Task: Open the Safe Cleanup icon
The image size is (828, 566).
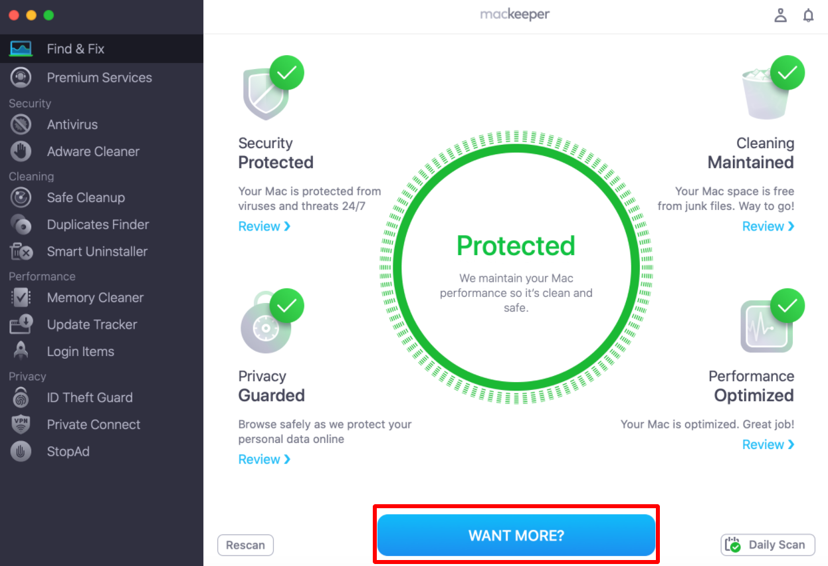Action: coord(21,197)
